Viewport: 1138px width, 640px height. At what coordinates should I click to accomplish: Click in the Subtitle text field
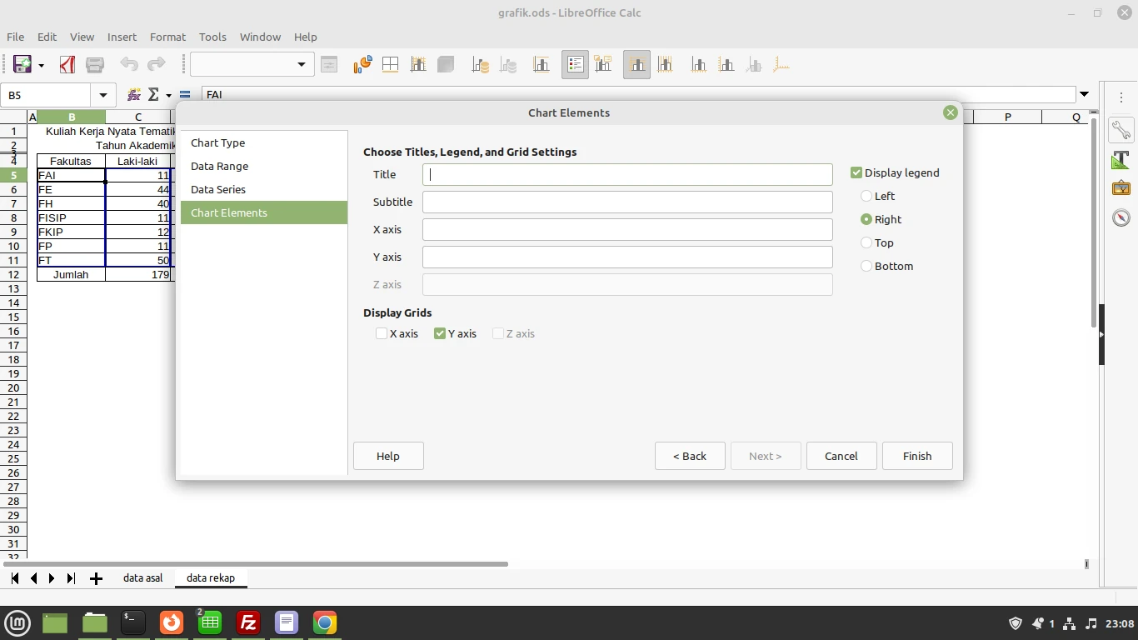pos(627,202)
